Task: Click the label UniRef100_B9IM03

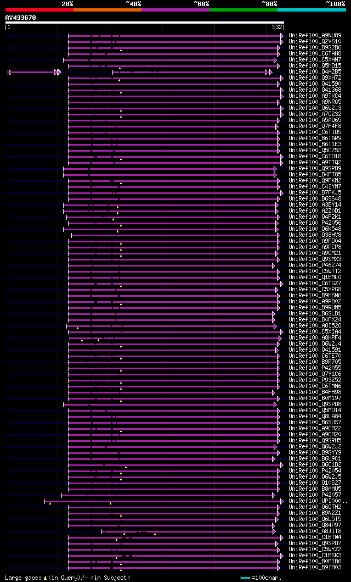Action: [315, 568]
